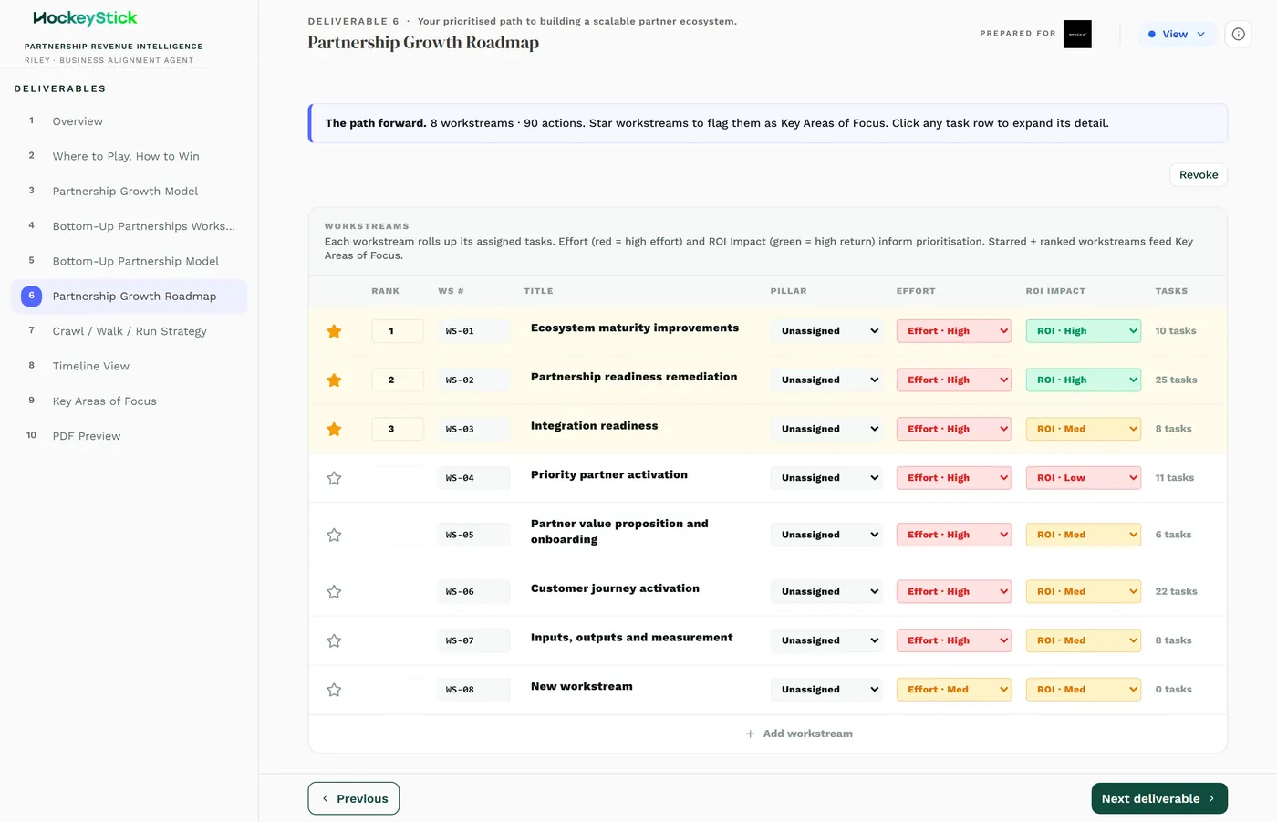Open Pillar dropdown for WS-01

[x=827, y=331]
